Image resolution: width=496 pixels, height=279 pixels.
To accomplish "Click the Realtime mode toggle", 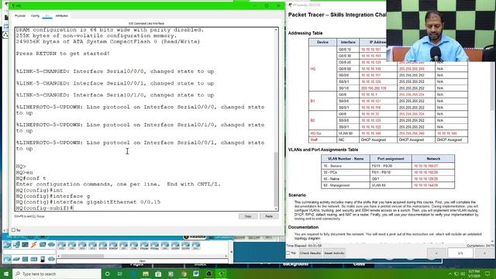I will tap(195, 237).
